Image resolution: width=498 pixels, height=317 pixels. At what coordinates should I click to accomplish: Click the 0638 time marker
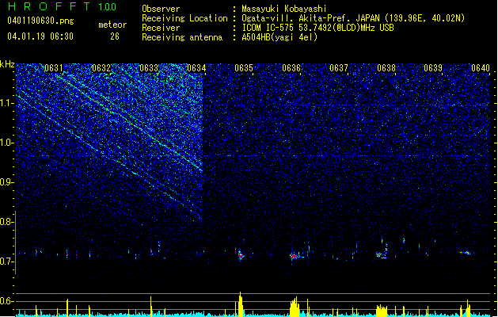pos(386,68)
